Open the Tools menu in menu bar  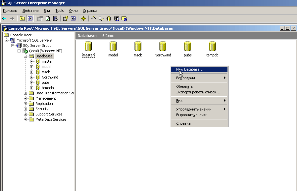(x=60, y=11)
